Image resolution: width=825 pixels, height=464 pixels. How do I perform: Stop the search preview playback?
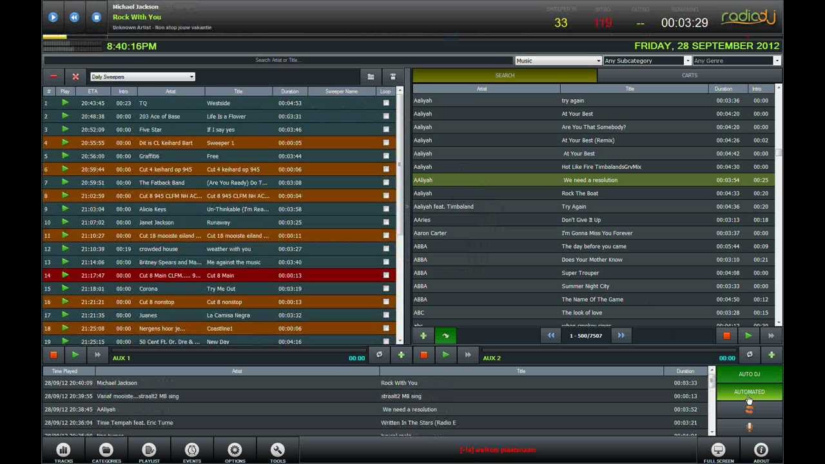coord(726,336)
